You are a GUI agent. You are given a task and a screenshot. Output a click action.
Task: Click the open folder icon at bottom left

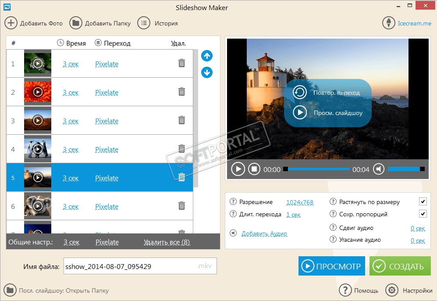10,290
